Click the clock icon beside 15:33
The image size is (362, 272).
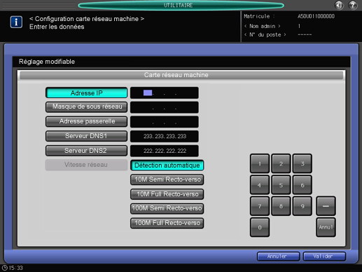click(x=5, y=268)
